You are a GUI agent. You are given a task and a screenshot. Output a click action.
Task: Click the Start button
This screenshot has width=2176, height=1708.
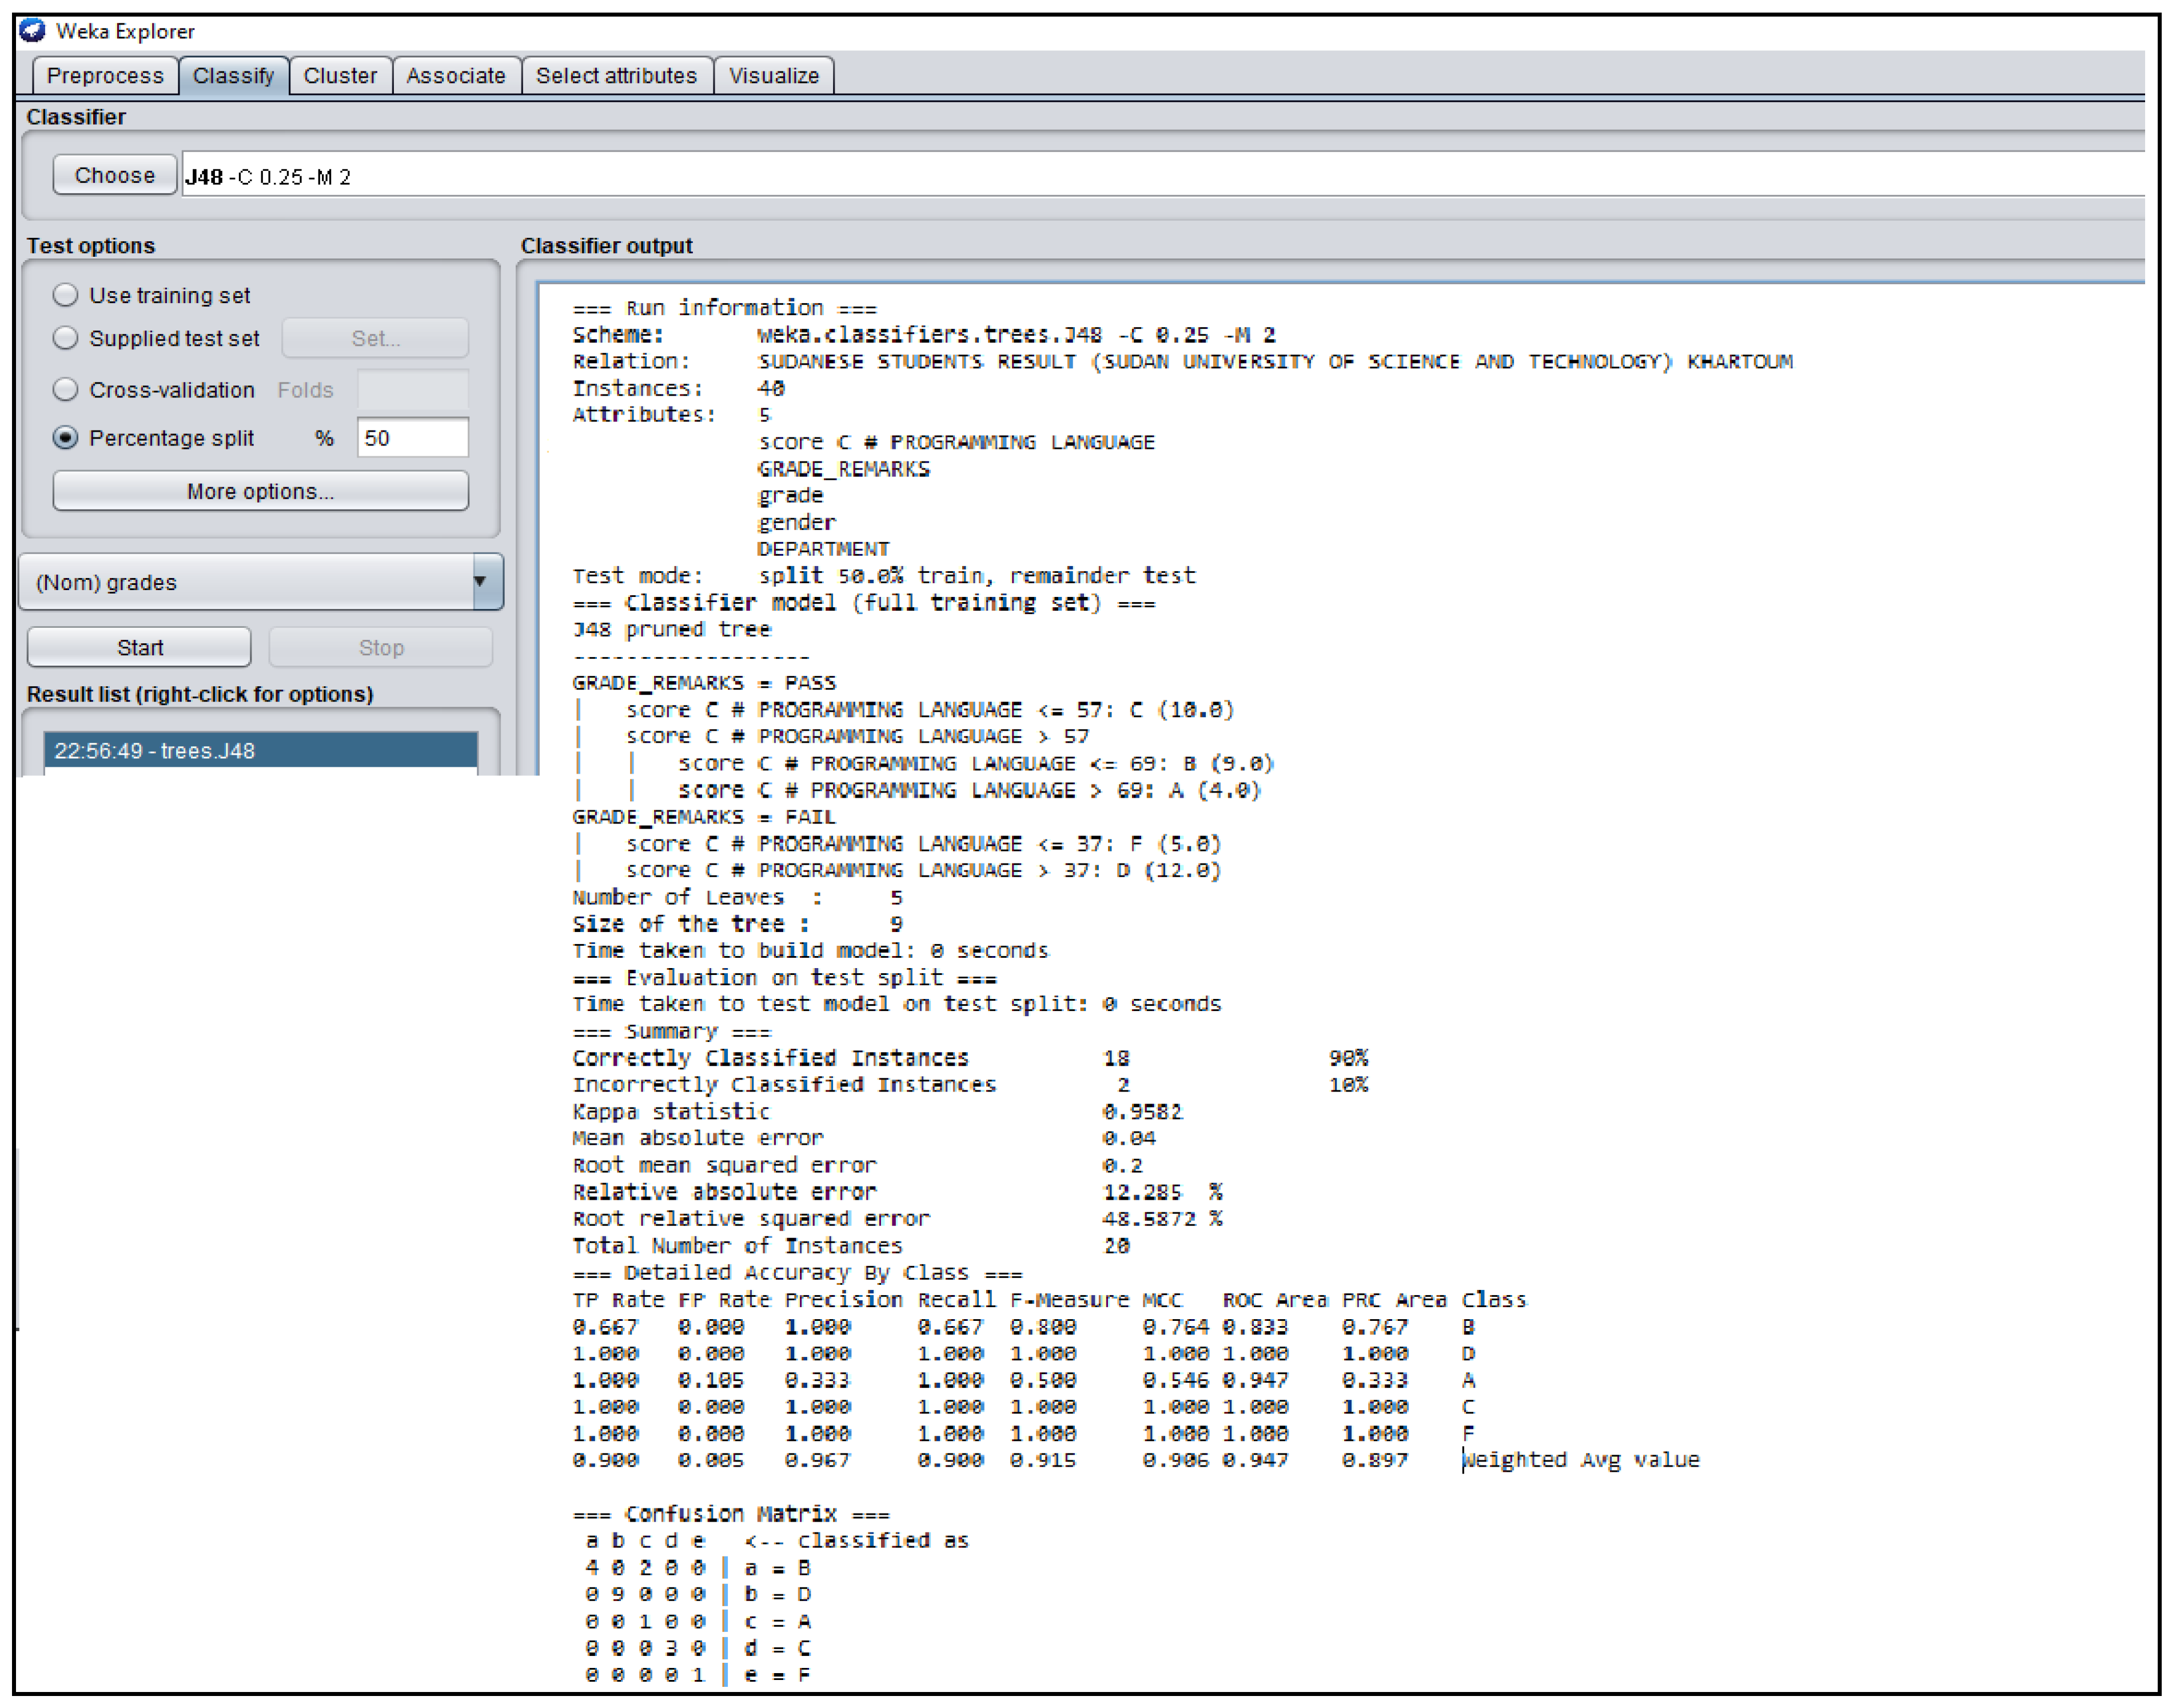point(139,648)
